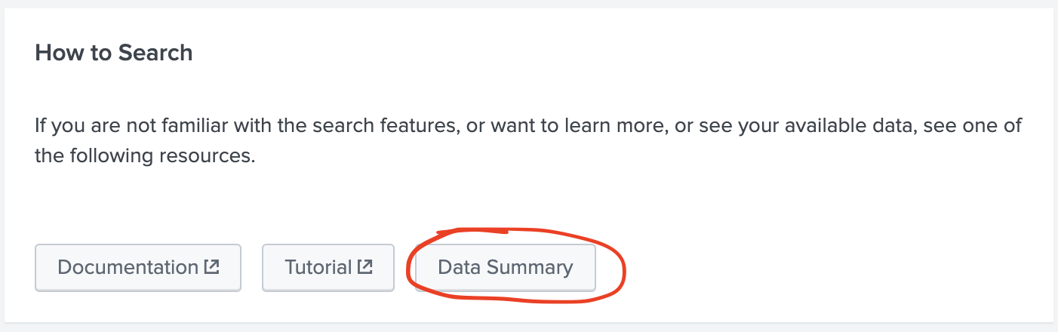Image resolution: width=1058 pixels, height=332 pixels.
Task: Click the external-link icon on Documentation
Action: 211,266
